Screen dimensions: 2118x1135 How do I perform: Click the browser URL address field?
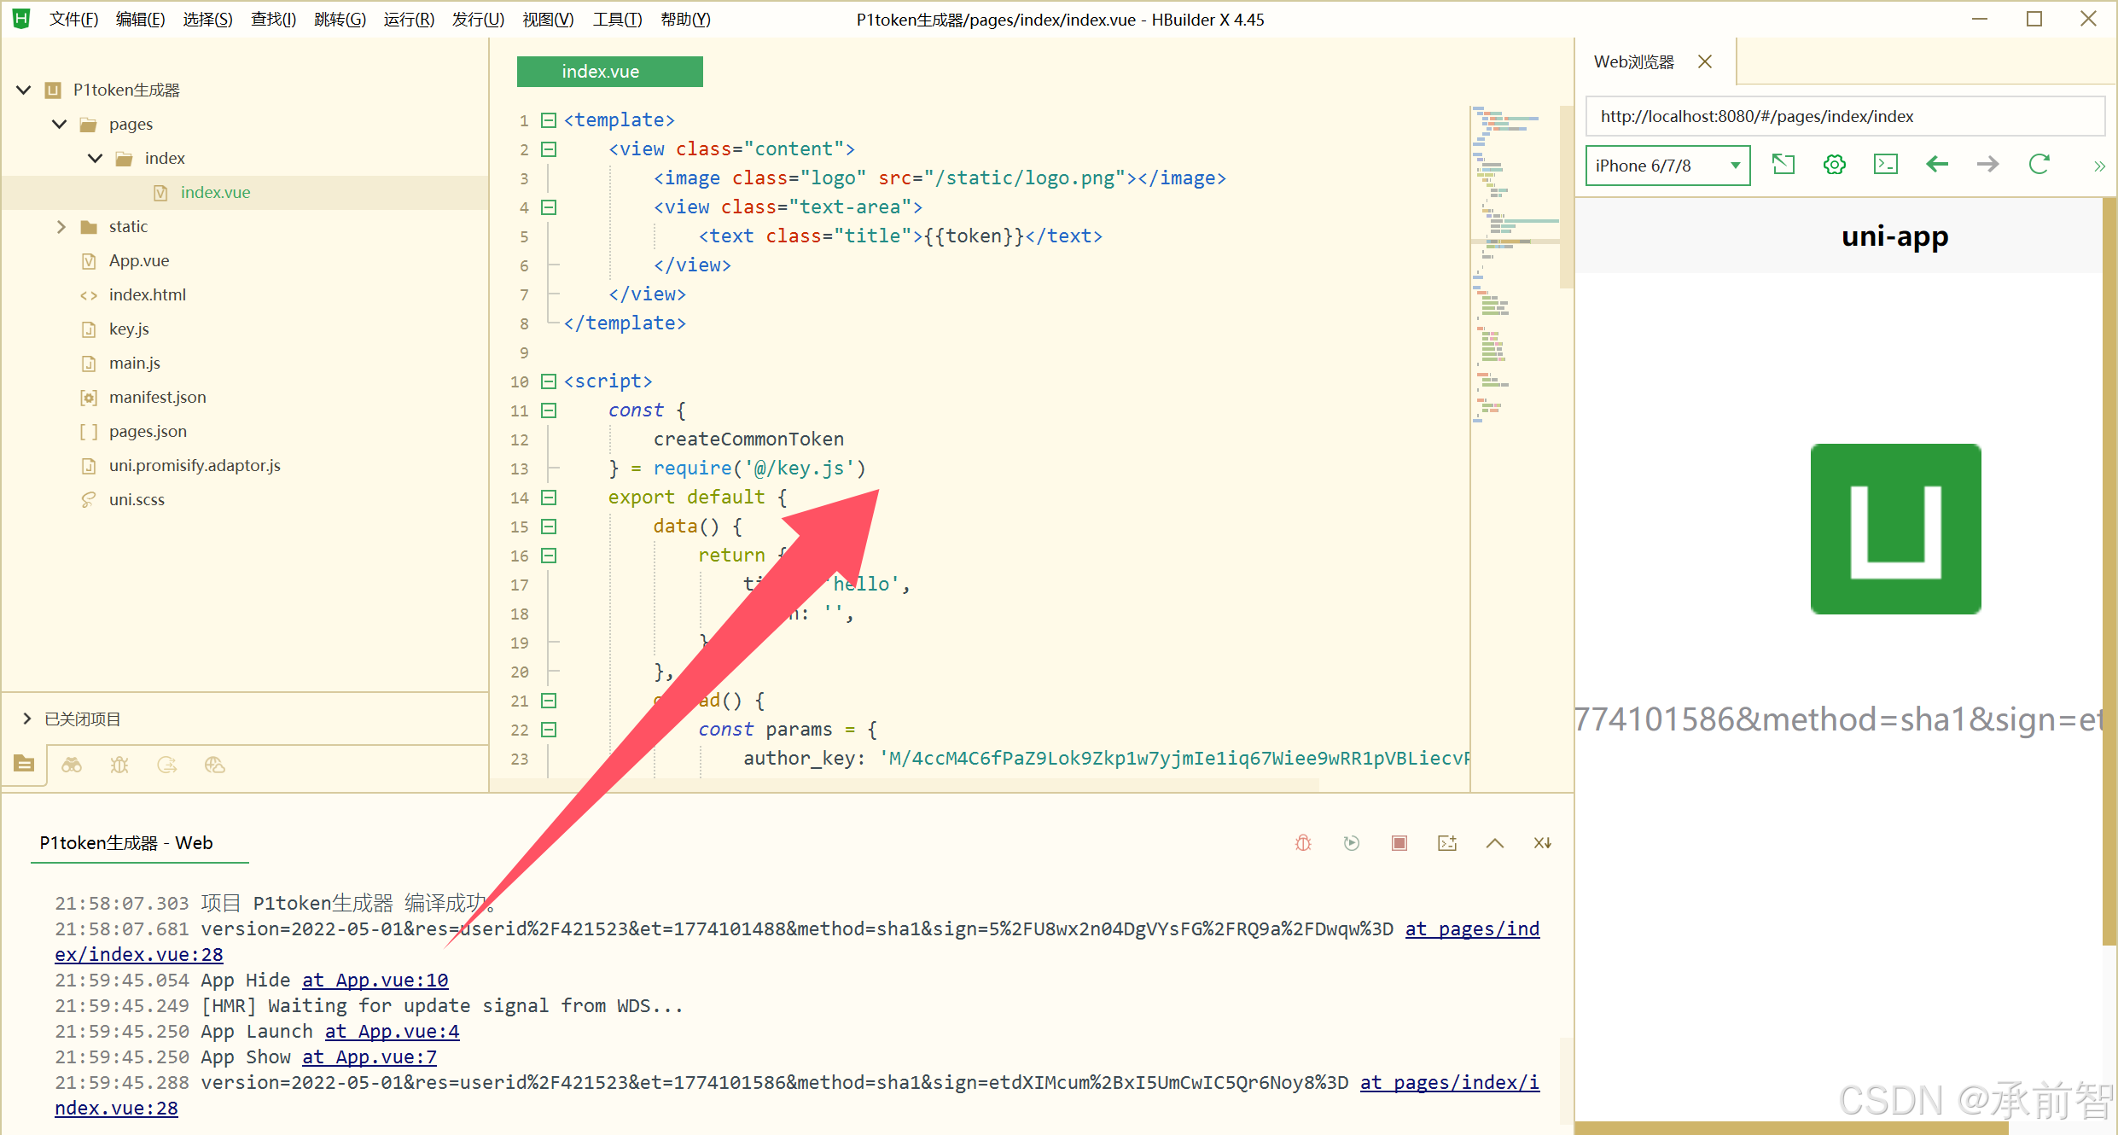[x=1843, y=116]
